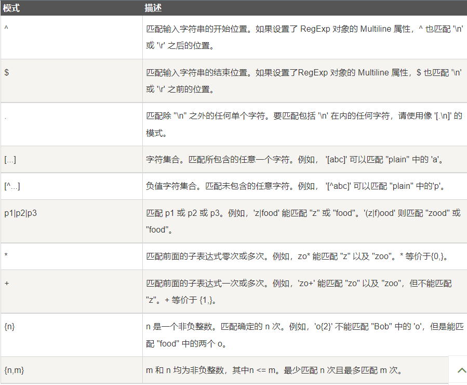Click the description starting 匹配 p1 或 p2
This screenshot has height=385, width=467.
point(305,221)
